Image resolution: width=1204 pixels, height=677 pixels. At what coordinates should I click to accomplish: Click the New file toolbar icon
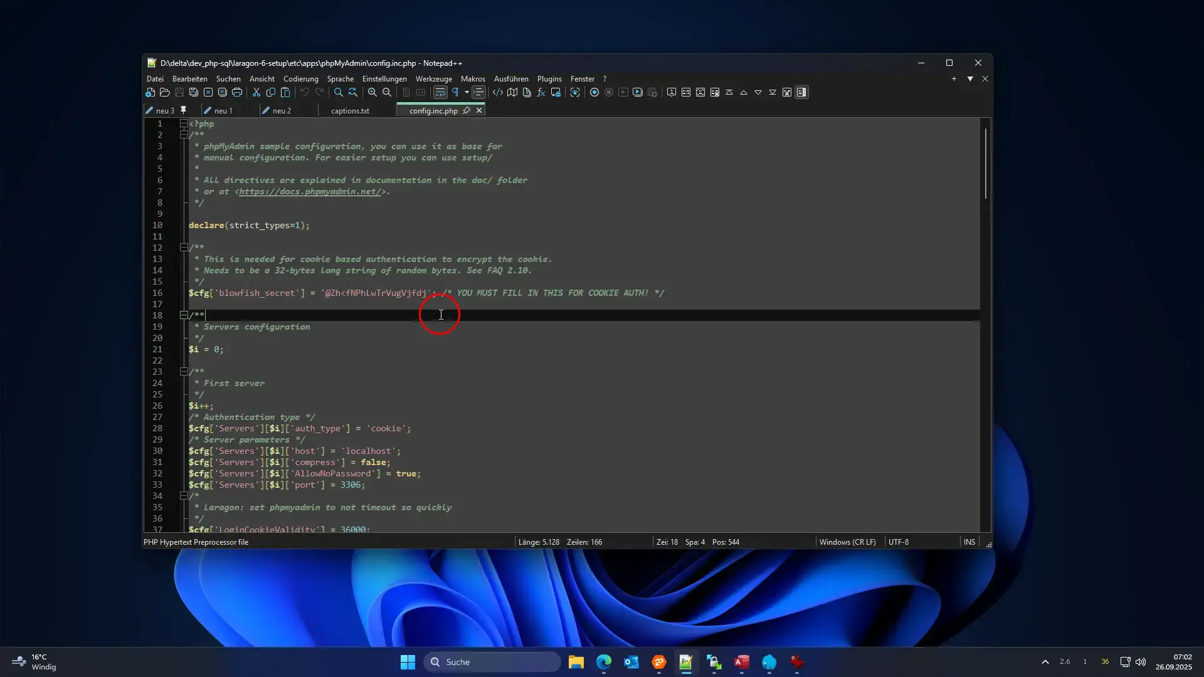tap(150, 93)
